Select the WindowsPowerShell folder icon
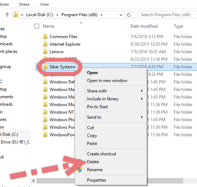197x187 pixels. [45, 134]
